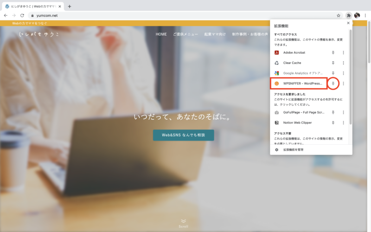
Task: Reload the page with the refresh icon
Action: coord(22,15)
